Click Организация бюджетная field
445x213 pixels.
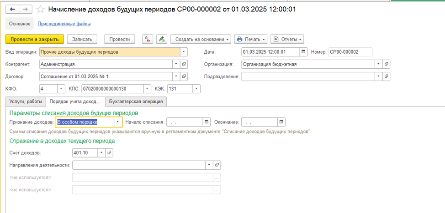pos(308,64)
